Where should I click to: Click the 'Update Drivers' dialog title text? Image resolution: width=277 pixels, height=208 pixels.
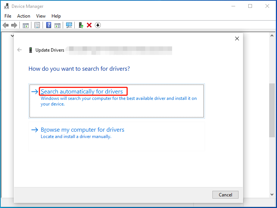50,50
